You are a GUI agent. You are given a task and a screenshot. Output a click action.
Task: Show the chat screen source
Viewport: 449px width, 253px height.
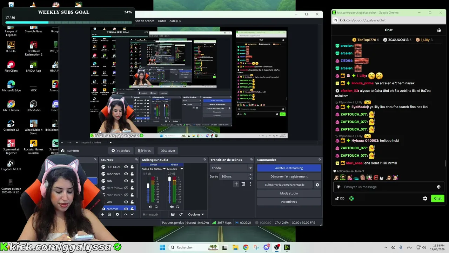126,195
